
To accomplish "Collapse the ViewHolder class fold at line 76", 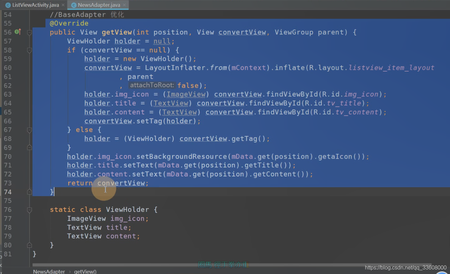I will click(x=29, y=210).
